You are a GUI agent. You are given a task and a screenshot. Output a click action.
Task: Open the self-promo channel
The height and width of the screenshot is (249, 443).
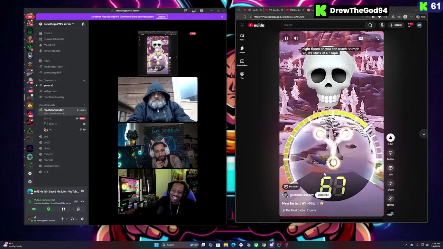50,91
